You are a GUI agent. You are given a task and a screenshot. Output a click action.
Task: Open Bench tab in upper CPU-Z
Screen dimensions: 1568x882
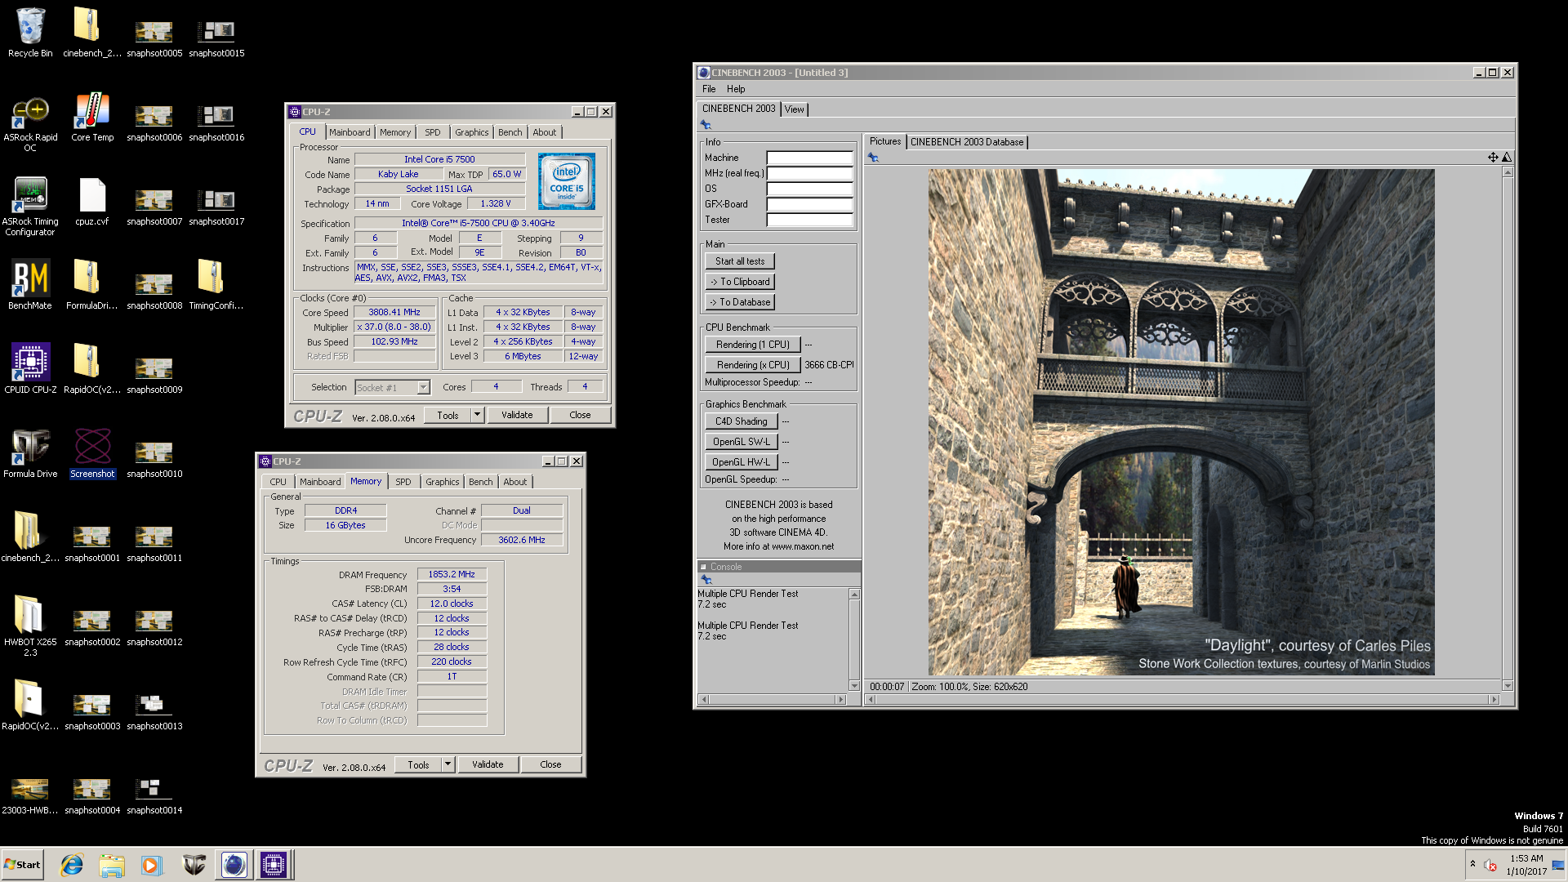tap(510, 132)
